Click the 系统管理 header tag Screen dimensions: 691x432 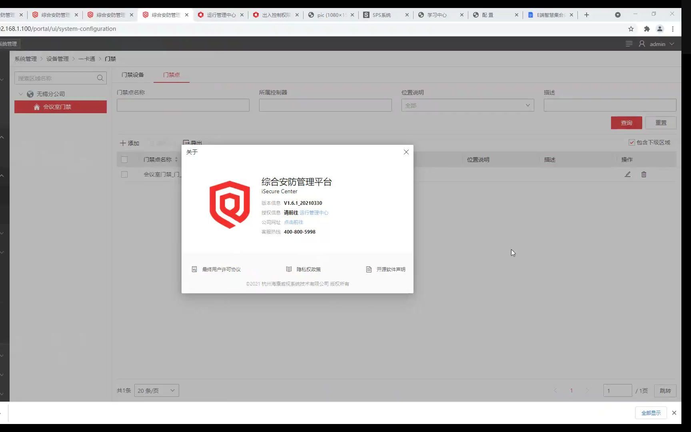pos(8,44)
